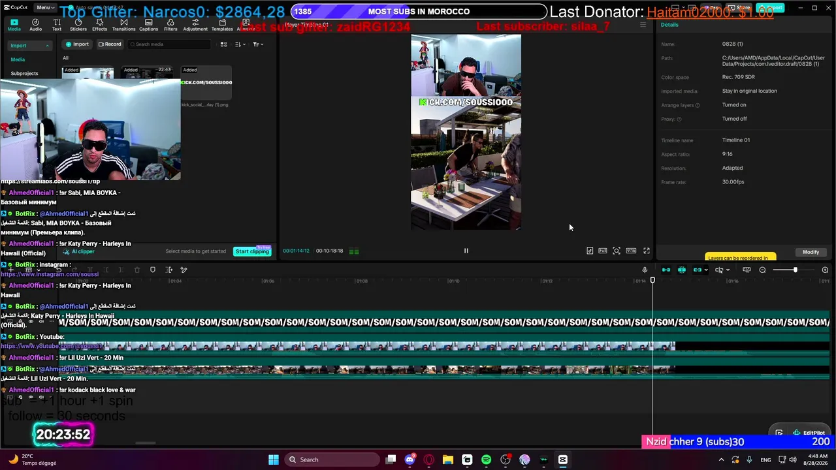
Task: Open the ENG language indicator
Action: pyautogui.click(x=765, y=460)
